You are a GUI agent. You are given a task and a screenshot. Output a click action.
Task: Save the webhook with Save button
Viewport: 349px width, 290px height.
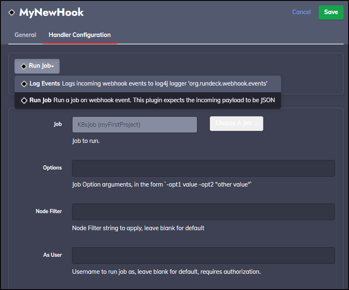(331, 12)
